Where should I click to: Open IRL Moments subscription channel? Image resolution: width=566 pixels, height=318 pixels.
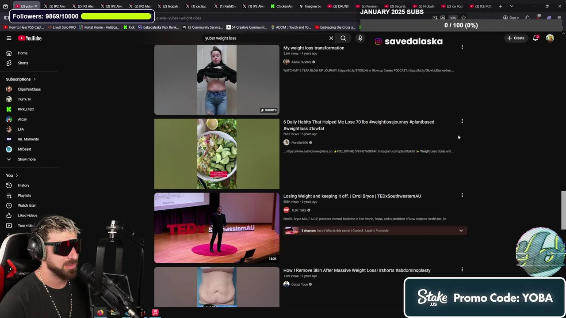[29, 139]
